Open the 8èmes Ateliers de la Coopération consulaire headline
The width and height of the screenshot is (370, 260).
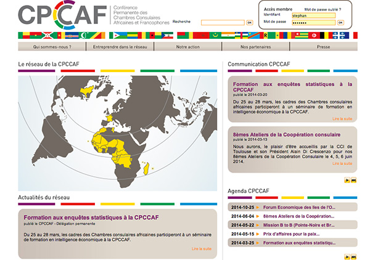pyautogui.click(x=287, y=134)
